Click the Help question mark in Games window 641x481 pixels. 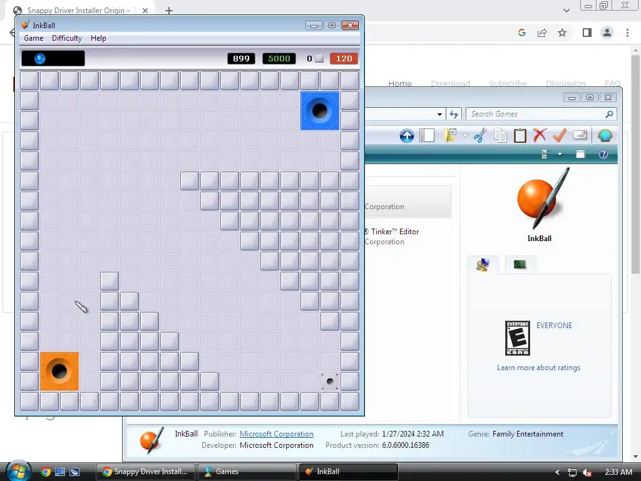[x=603, y=154]
